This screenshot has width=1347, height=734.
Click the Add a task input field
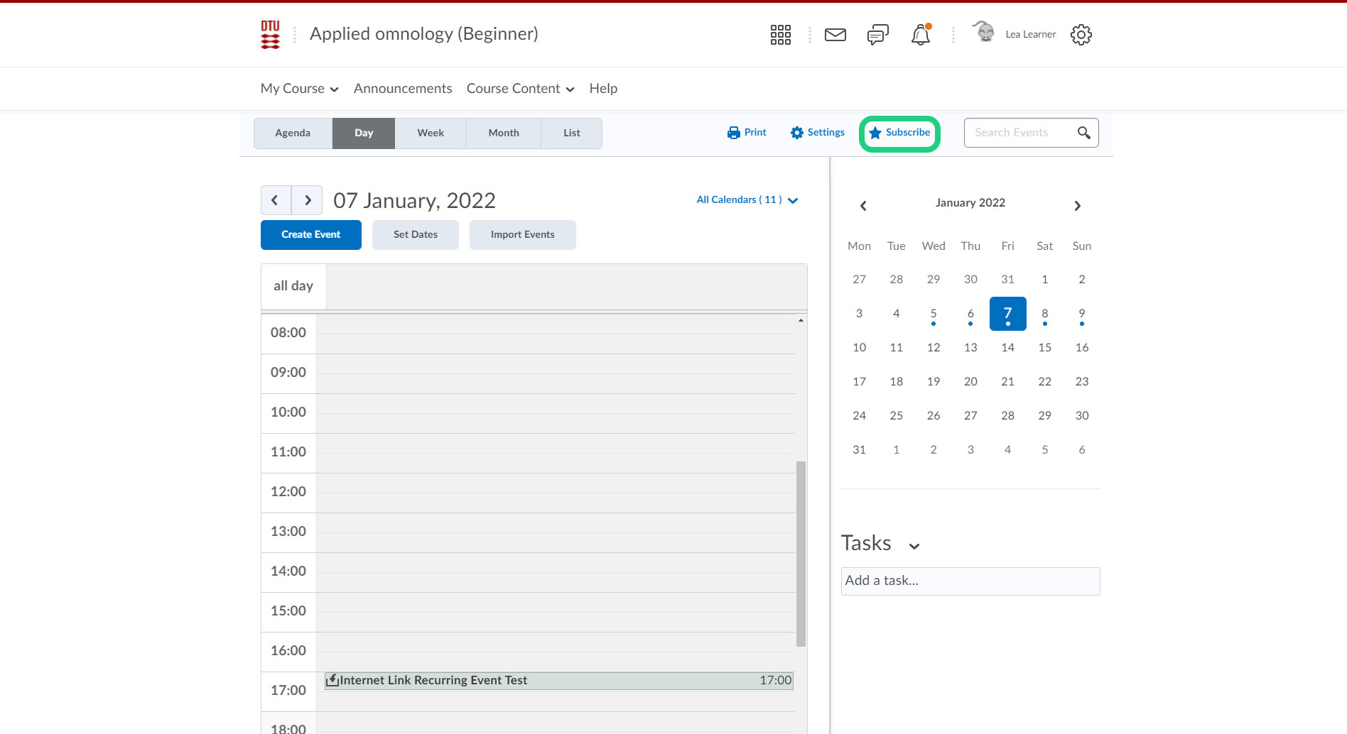[x=970, y=581]
